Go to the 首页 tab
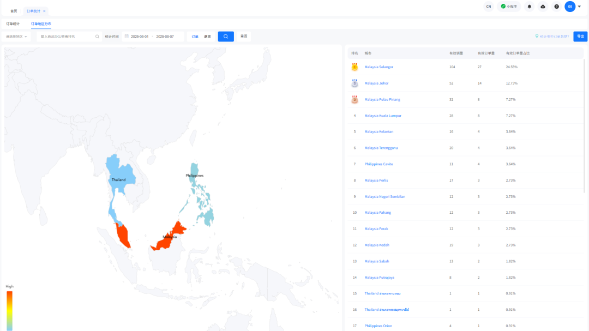Screen dimensions: 589x331 pyautogui.click(x=14, y=11)
